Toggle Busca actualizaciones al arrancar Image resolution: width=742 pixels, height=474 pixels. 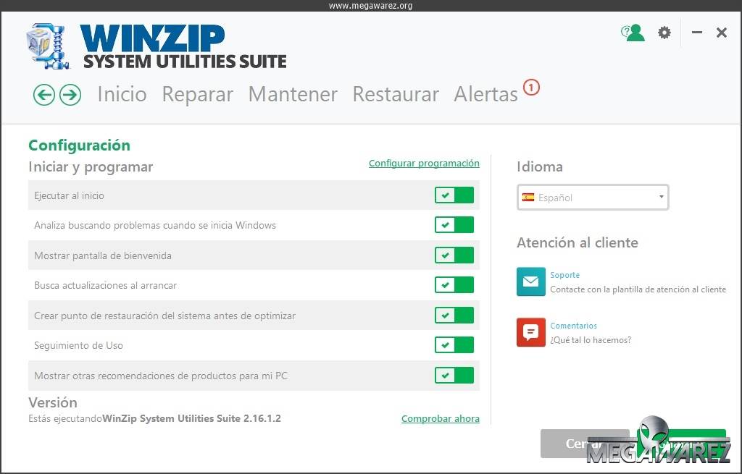(x=454, y=285)
